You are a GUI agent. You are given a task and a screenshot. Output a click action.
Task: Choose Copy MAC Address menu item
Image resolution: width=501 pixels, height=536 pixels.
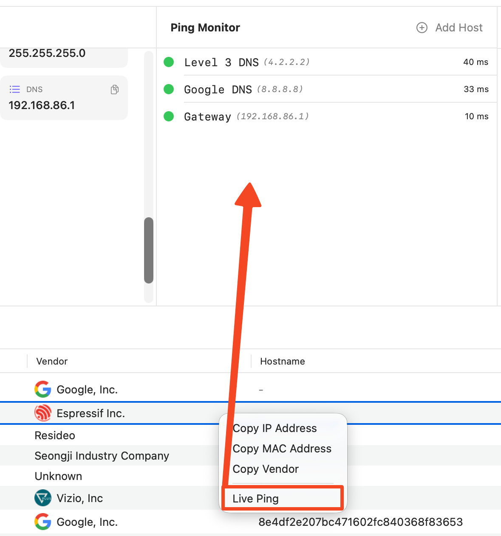pyautogui.click(x=282, y=449)
